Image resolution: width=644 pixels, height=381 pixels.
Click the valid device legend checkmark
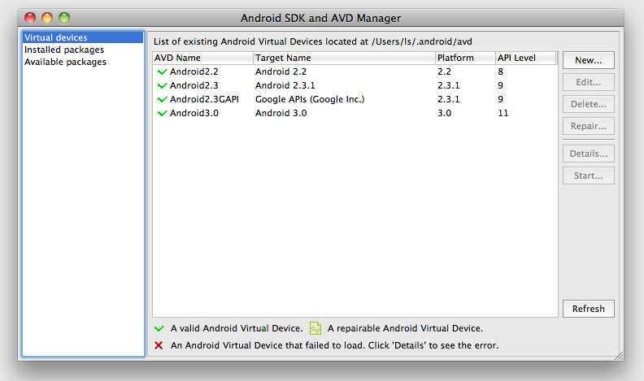(x=159, y=329)
